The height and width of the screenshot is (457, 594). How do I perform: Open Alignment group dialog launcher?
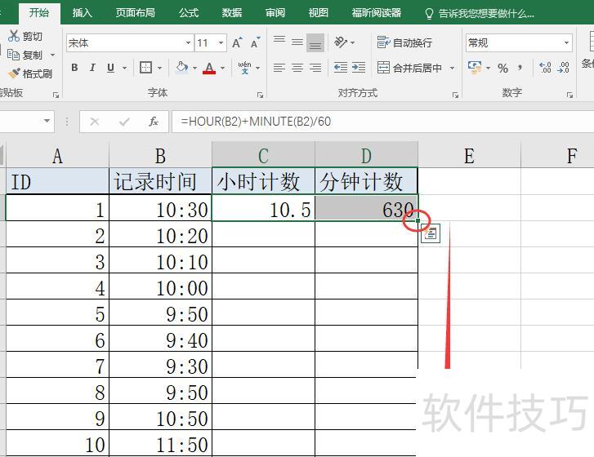click(x=455, y=95)
